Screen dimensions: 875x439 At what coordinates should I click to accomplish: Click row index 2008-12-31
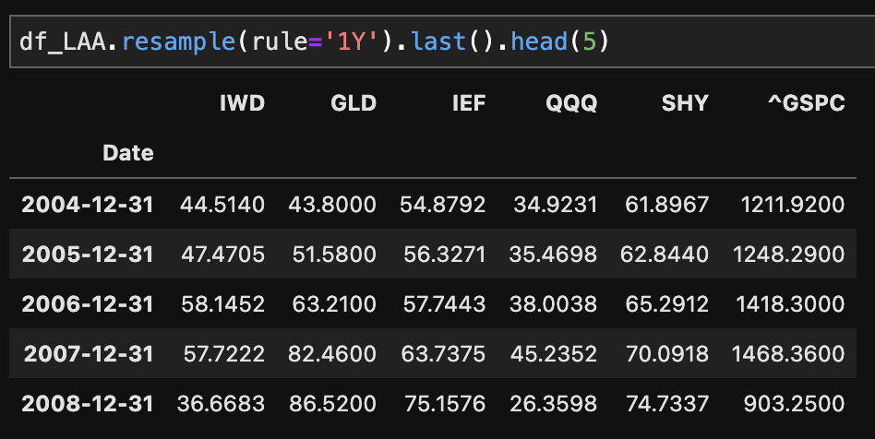pyautogui.click(x=88, y=403)
